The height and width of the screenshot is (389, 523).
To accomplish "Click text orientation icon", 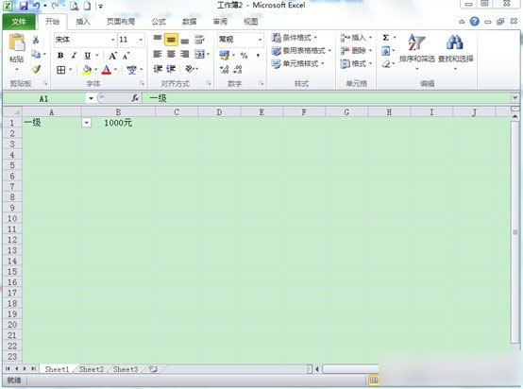I will click(189, 69).
